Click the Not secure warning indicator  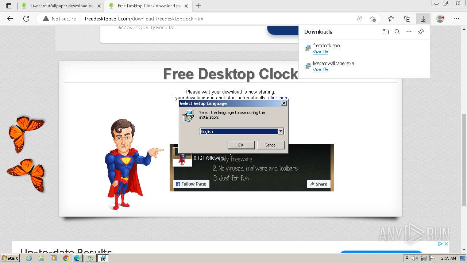pyautogui.click(x=59, y=19)
